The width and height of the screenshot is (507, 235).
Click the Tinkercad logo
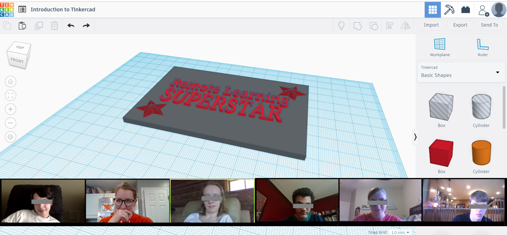pos(7,9)
